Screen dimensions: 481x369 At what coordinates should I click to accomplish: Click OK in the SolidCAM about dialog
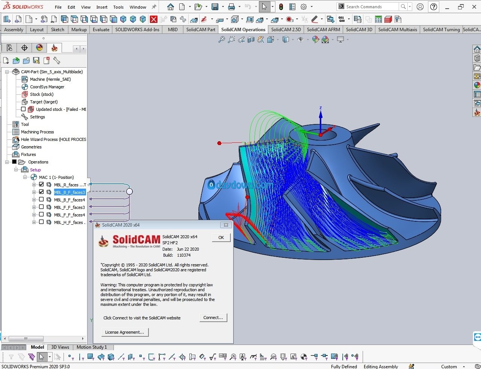point(221,237)
